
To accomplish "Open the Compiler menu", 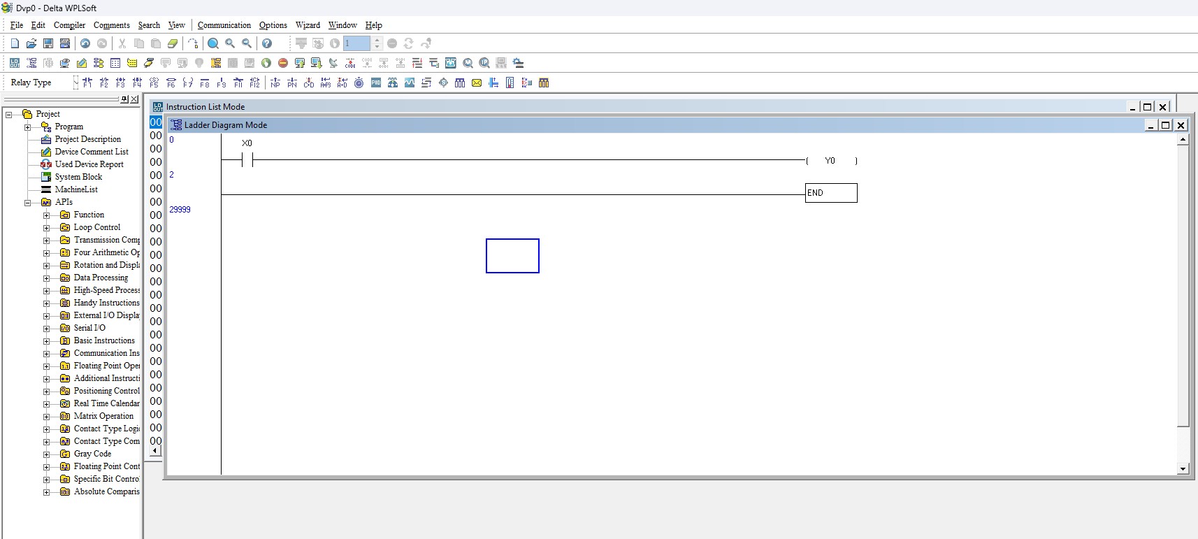I will (x=69, y=25).
